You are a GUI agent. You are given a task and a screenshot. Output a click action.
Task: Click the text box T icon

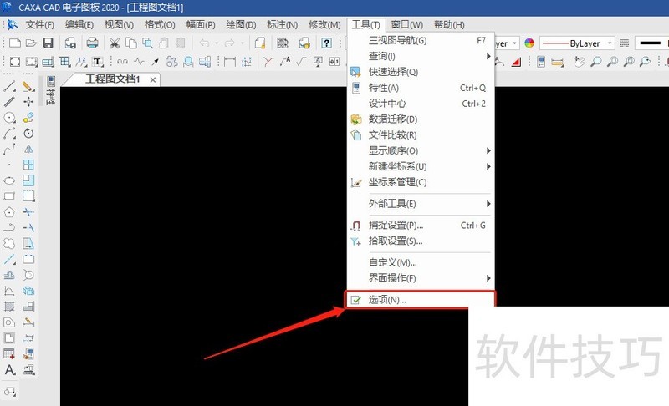click(98, 62)
